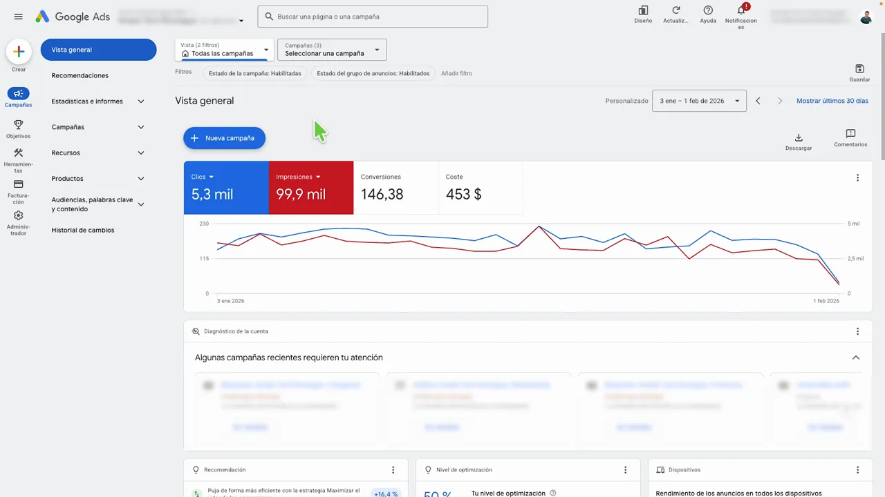
Task: Open Nivel de optimización card three-dot menu
Action: [626, 470]
